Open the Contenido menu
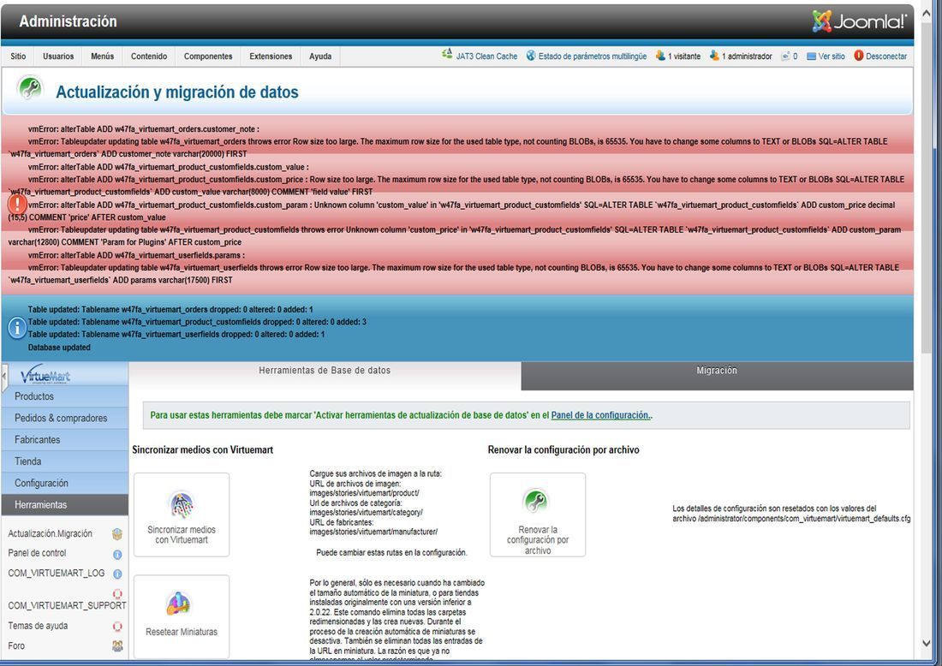 [149, 56]
